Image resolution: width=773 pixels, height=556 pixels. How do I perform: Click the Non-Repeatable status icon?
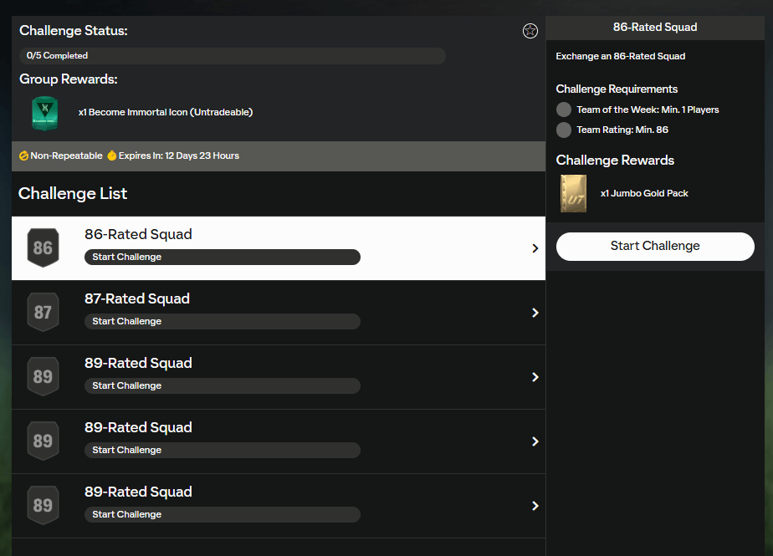[24, 156]
